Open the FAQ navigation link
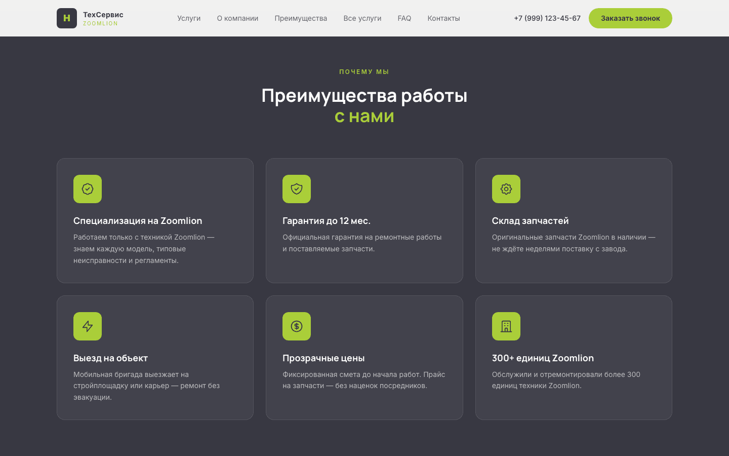 click(404, 18)
